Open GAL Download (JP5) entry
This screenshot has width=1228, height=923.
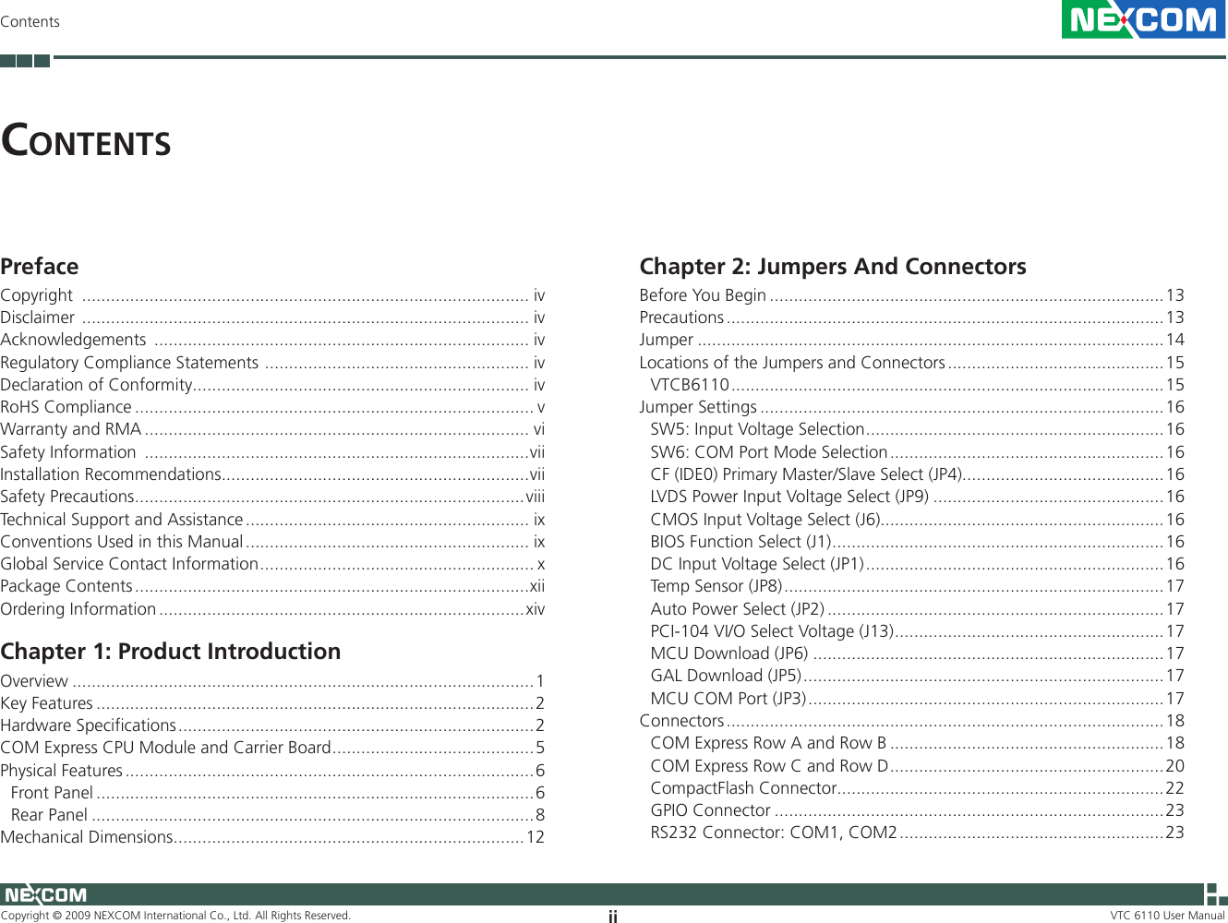(x=918, y=676)
